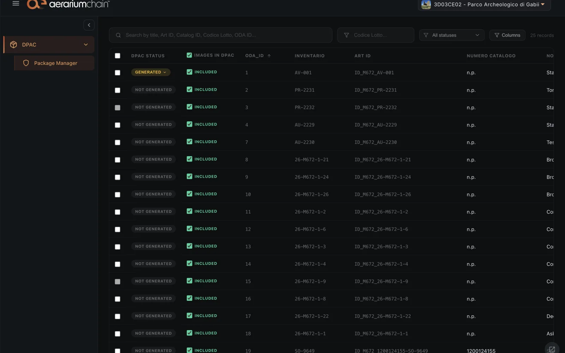565x353 pixels.
Task: Click the search magnifier icon
Action: (x=118, y=35)
